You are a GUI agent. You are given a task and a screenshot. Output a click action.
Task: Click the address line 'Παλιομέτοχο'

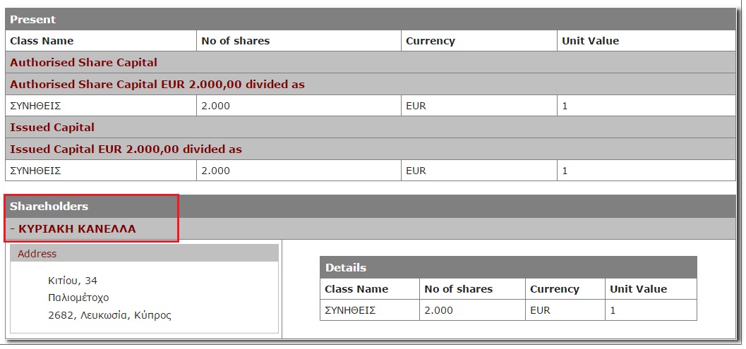coord(78,298)
